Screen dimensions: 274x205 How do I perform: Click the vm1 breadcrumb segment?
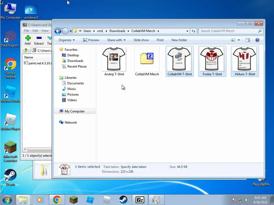coord(100,31)
